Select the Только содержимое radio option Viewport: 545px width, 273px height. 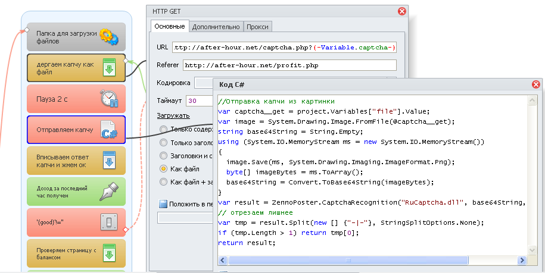tap(163, 130)
